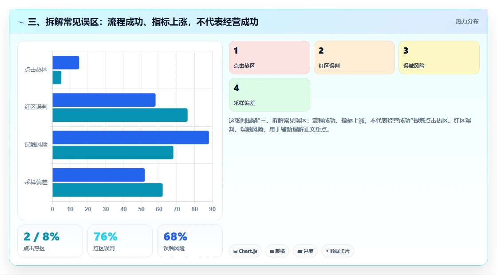Select card 1 点击热区
The height and width of the screenshot is (275, 497).
pyautogui.click(x=269, y=58)
